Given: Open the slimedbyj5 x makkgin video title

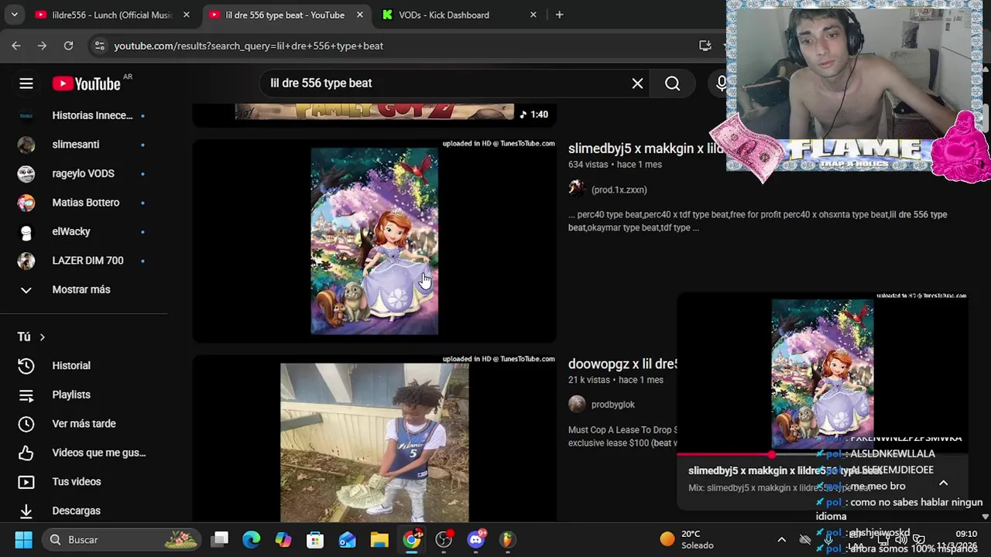Looking at the screenshot, I should click(x=647, y=149).
